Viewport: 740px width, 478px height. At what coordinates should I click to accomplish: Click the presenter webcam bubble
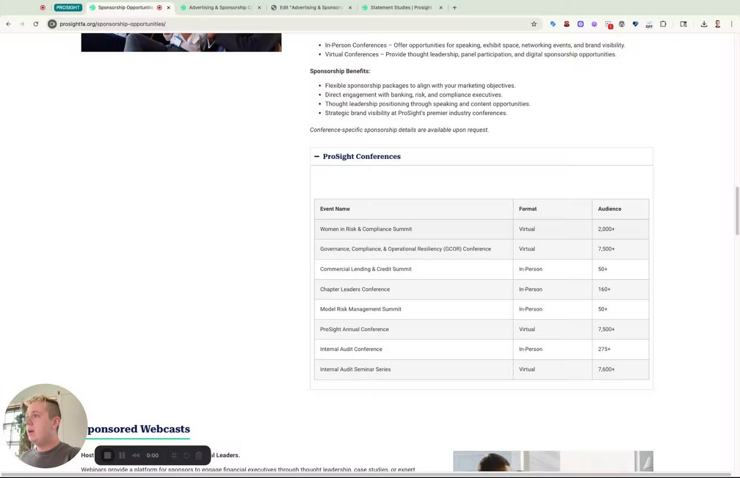click(45, 426)
